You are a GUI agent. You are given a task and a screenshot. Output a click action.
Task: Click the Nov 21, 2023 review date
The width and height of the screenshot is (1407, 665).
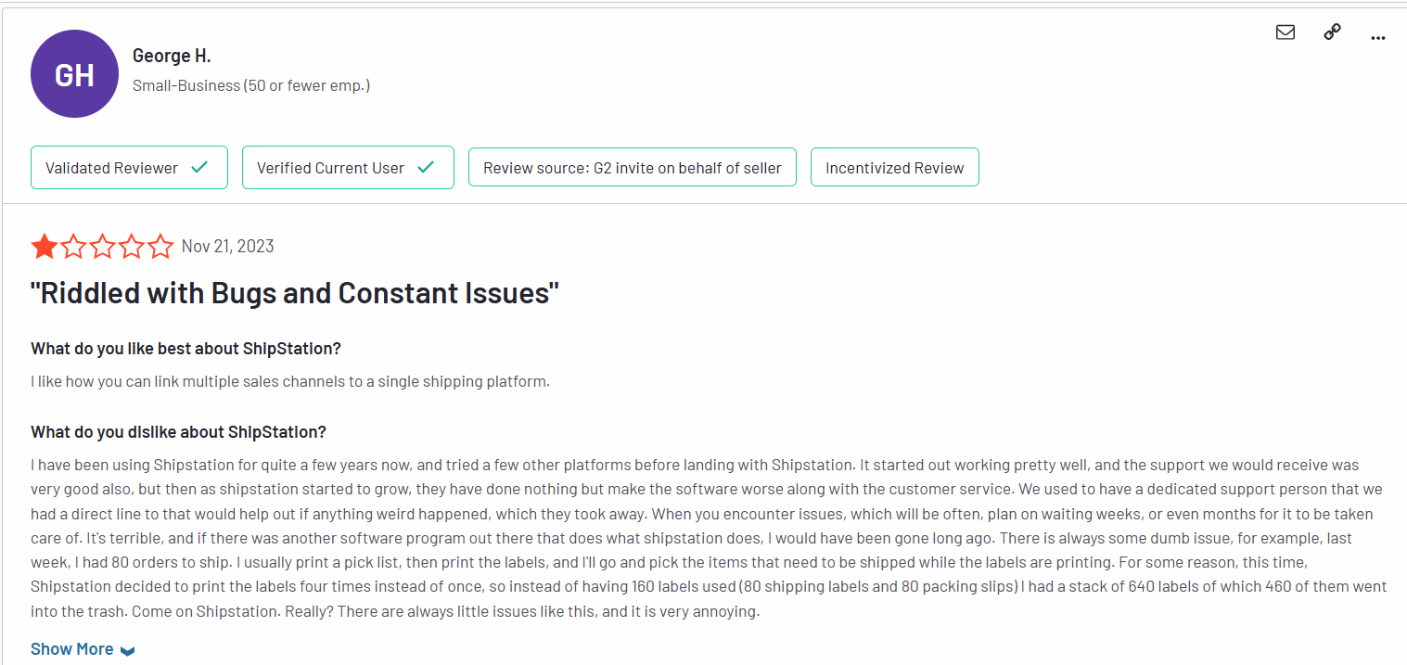(x=227, y=246)
